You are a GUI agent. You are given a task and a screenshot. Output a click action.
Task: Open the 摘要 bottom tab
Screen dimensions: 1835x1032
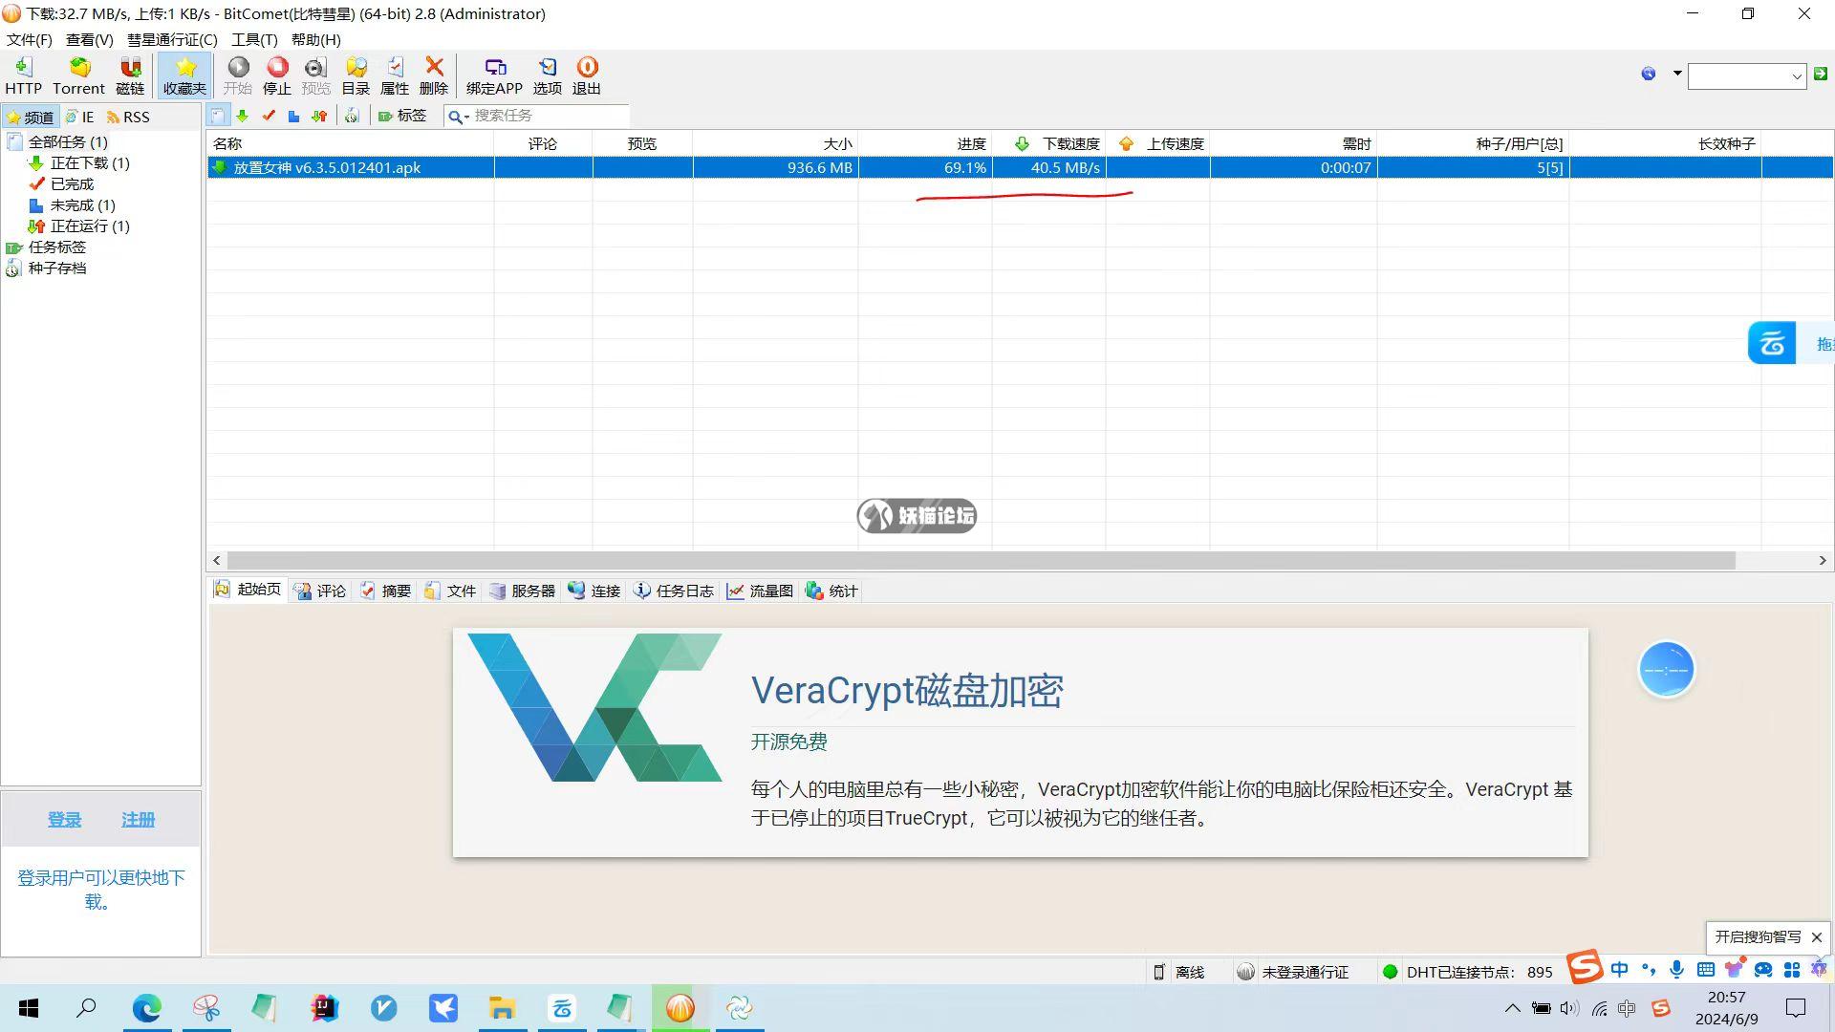386,591
